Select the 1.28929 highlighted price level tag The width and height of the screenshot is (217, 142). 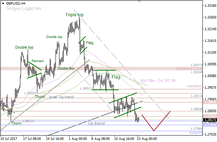210,102
